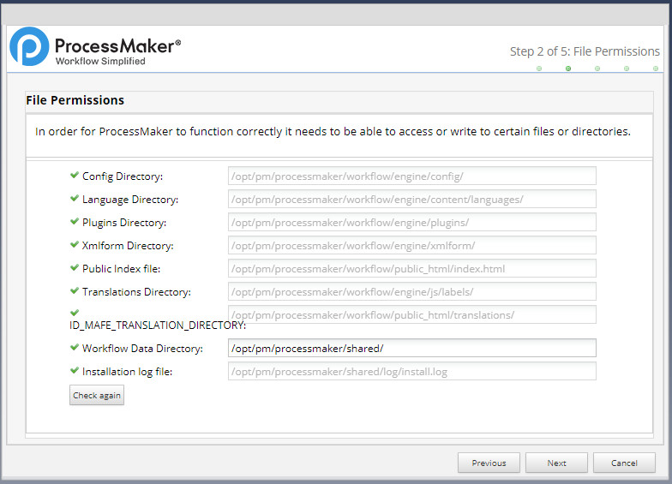Focus the Workflow Data Directory path field

pos(411,348)
